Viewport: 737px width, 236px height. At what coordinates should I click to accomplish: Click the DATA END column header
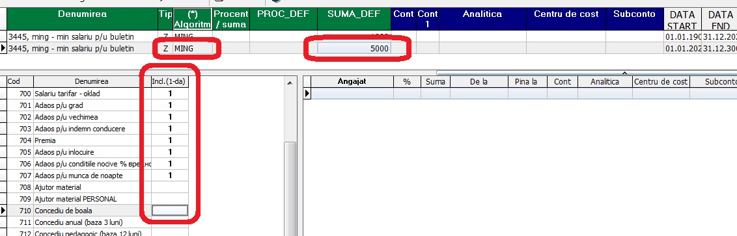click(x=719, y=20)
